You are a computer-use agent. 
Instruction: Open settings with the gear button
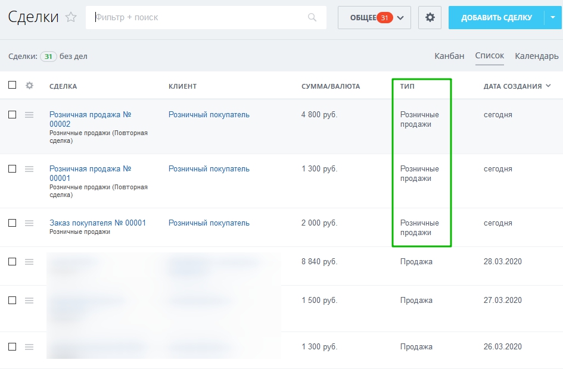[430, 18]
